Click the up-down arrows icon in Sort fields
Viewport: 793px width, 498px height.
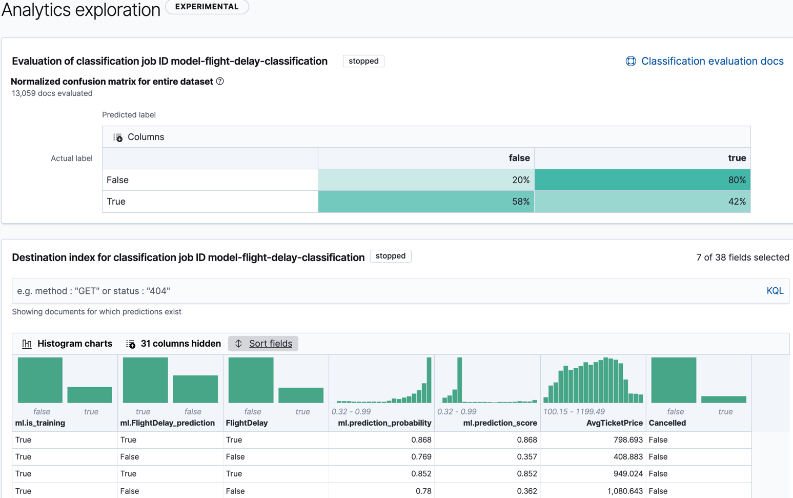pos(238,344)
